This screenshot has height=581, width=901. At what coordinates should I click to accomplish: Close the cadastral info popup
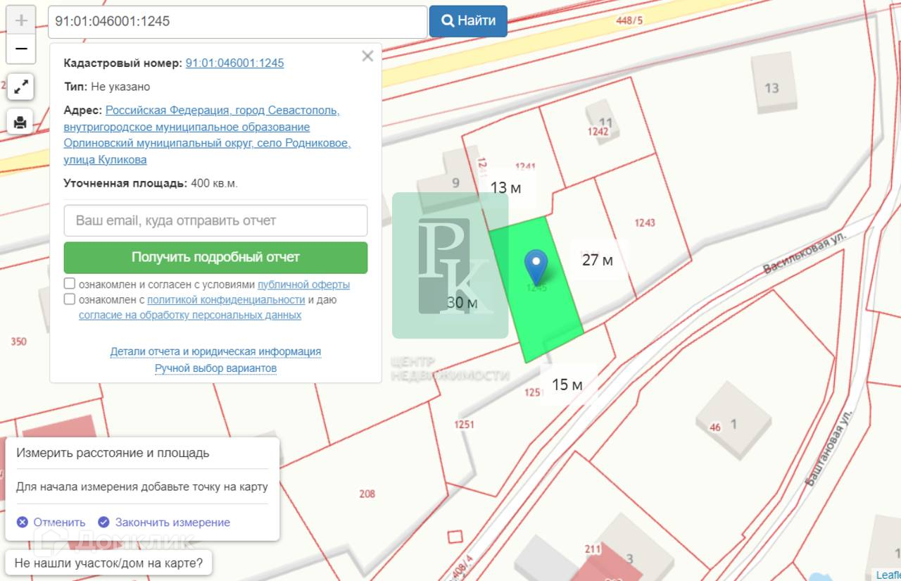[x=367, y=56]
